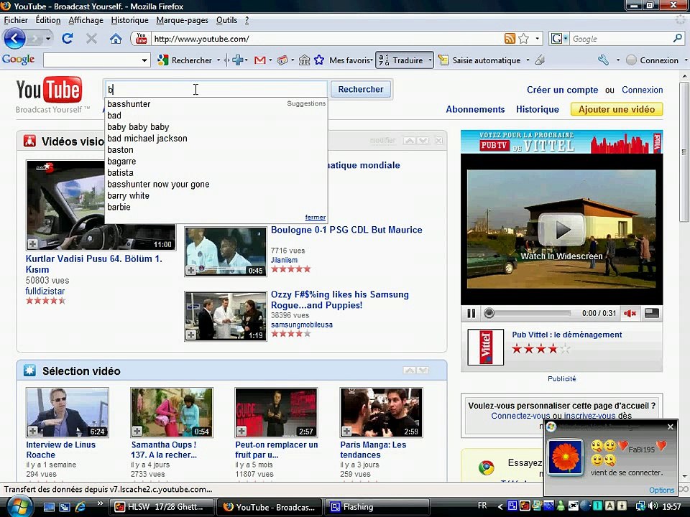
Task: Open search engine selector dropdown
Action: click(566, 39)
